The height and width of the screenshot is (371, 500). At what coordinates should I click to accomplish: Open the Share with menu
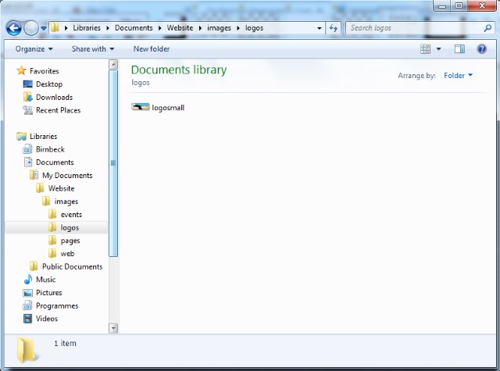[92, 49]
